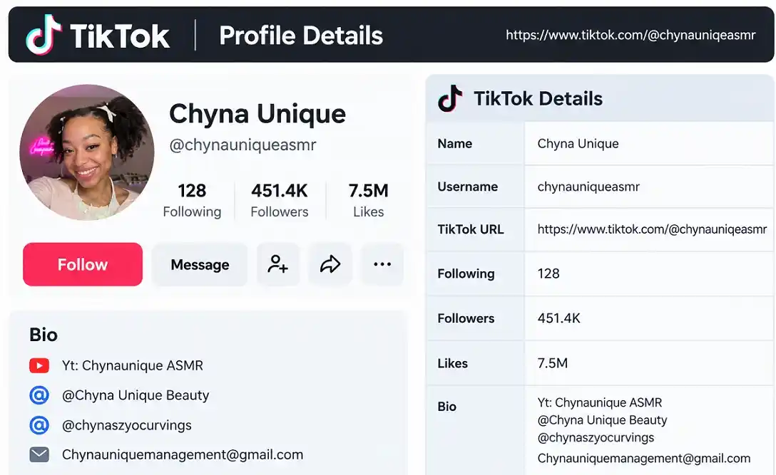The image size is (776, 475).
Task: Click the TikTok URL value in details table
Action: point(653,229)
